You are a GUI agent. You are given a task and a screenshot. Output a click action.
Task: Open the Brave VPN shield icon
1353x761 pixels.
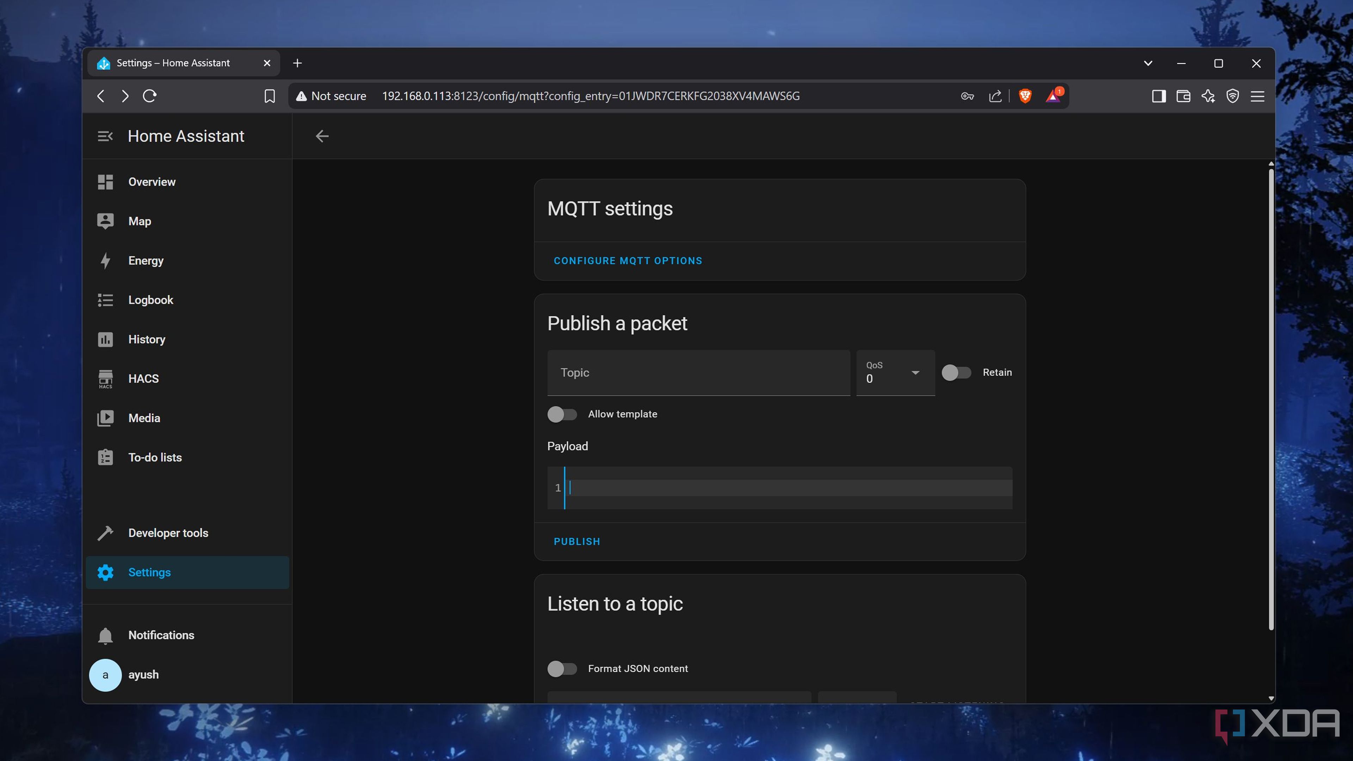[1233, 96]
